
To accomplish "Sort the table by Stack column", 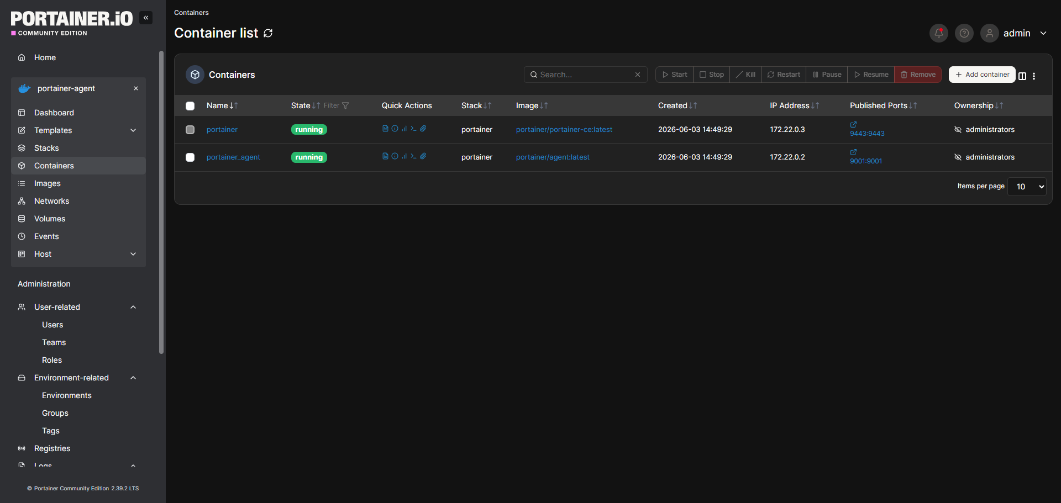I will click(x=476, y=105).
